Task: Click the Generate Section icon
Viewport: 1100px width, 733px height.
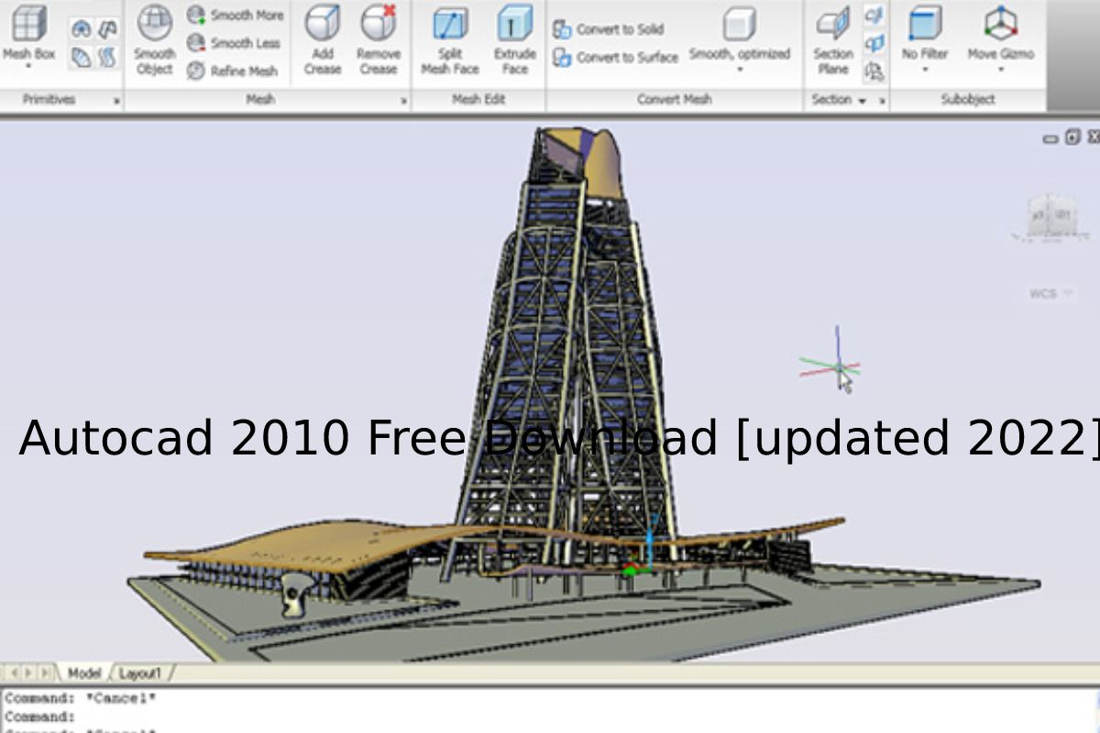Action: (875, 71)
